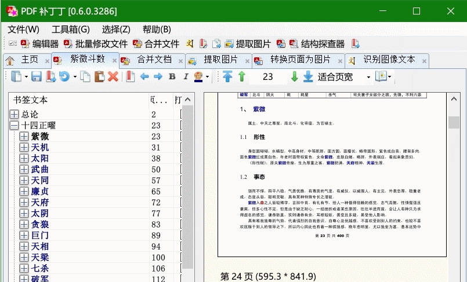
Task: Click the document preview scrollbar thumb
Action: [x=454, y=122]
